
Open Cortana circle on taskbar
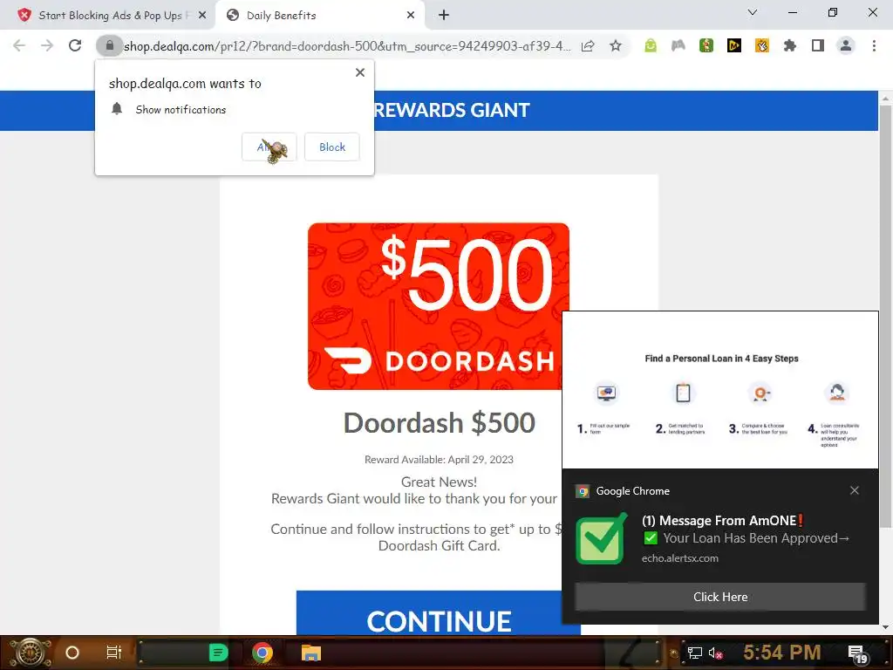(x=72, y=653)
